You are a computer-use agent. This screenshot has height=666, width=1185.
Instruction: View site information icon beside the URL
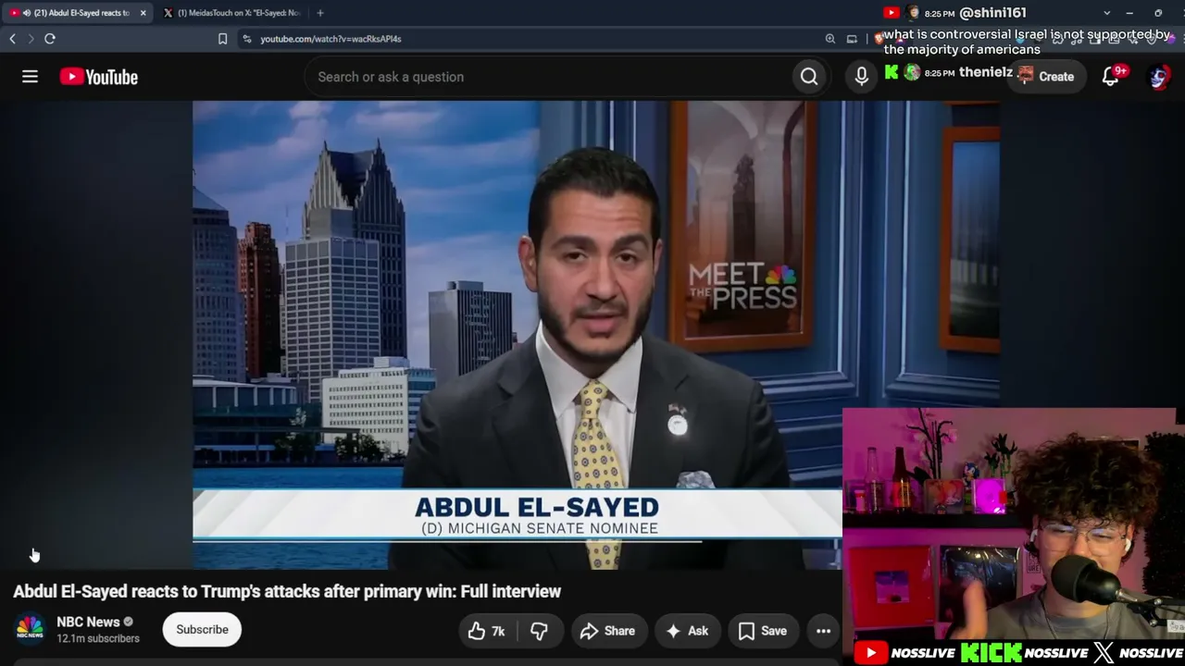click(x=246, y=39)
